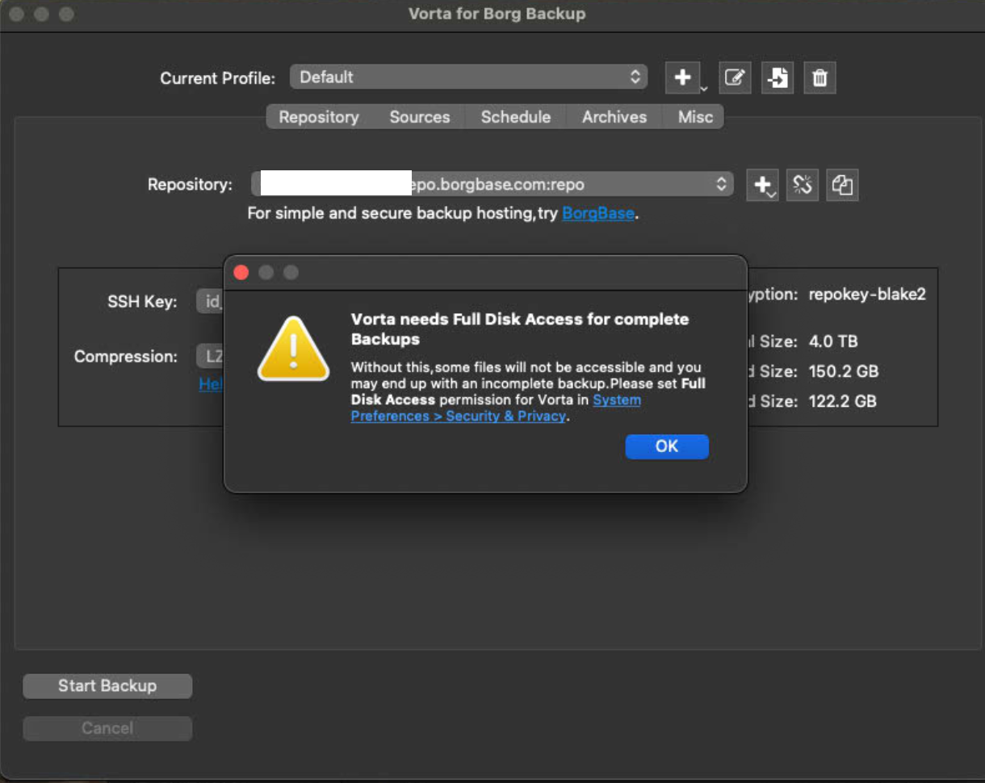The height and width of the screenshot is (783, 985).
Task: Follow the BorgBase hosting link
Action: click(x=598, y=214)
